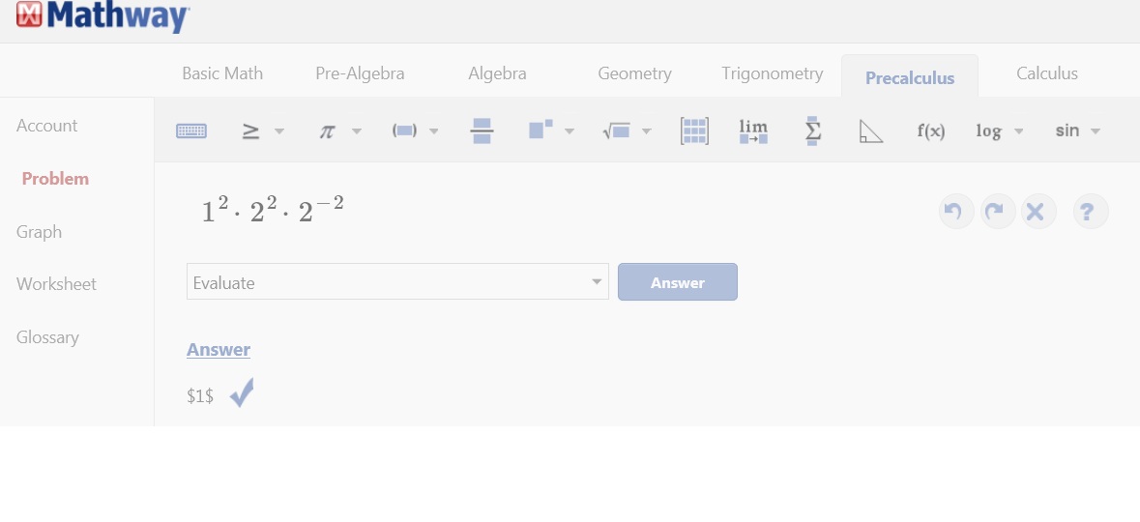Insert a fraction template
1140x522 pixels.
482,130
